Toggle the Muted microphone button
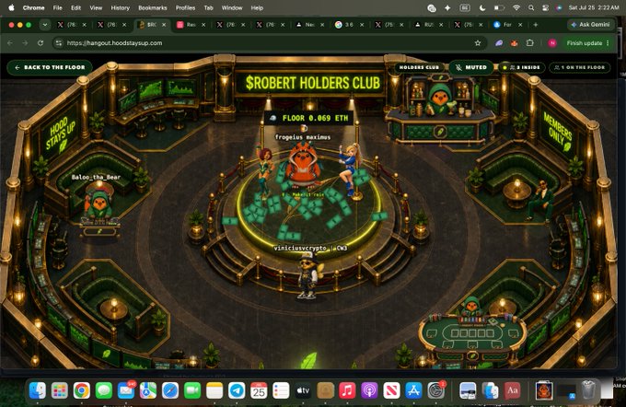Screen dimensions: 626x407 coord(471,67)
